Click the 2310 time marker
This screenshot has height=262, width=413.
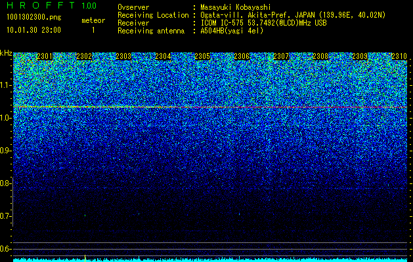coord(399,56)
